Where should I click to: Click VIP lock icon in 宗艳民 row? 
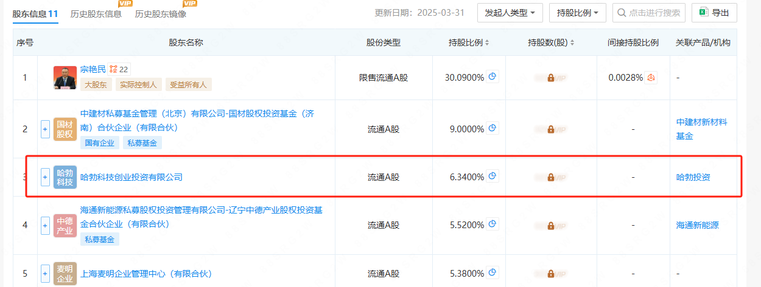click(550, 78)
